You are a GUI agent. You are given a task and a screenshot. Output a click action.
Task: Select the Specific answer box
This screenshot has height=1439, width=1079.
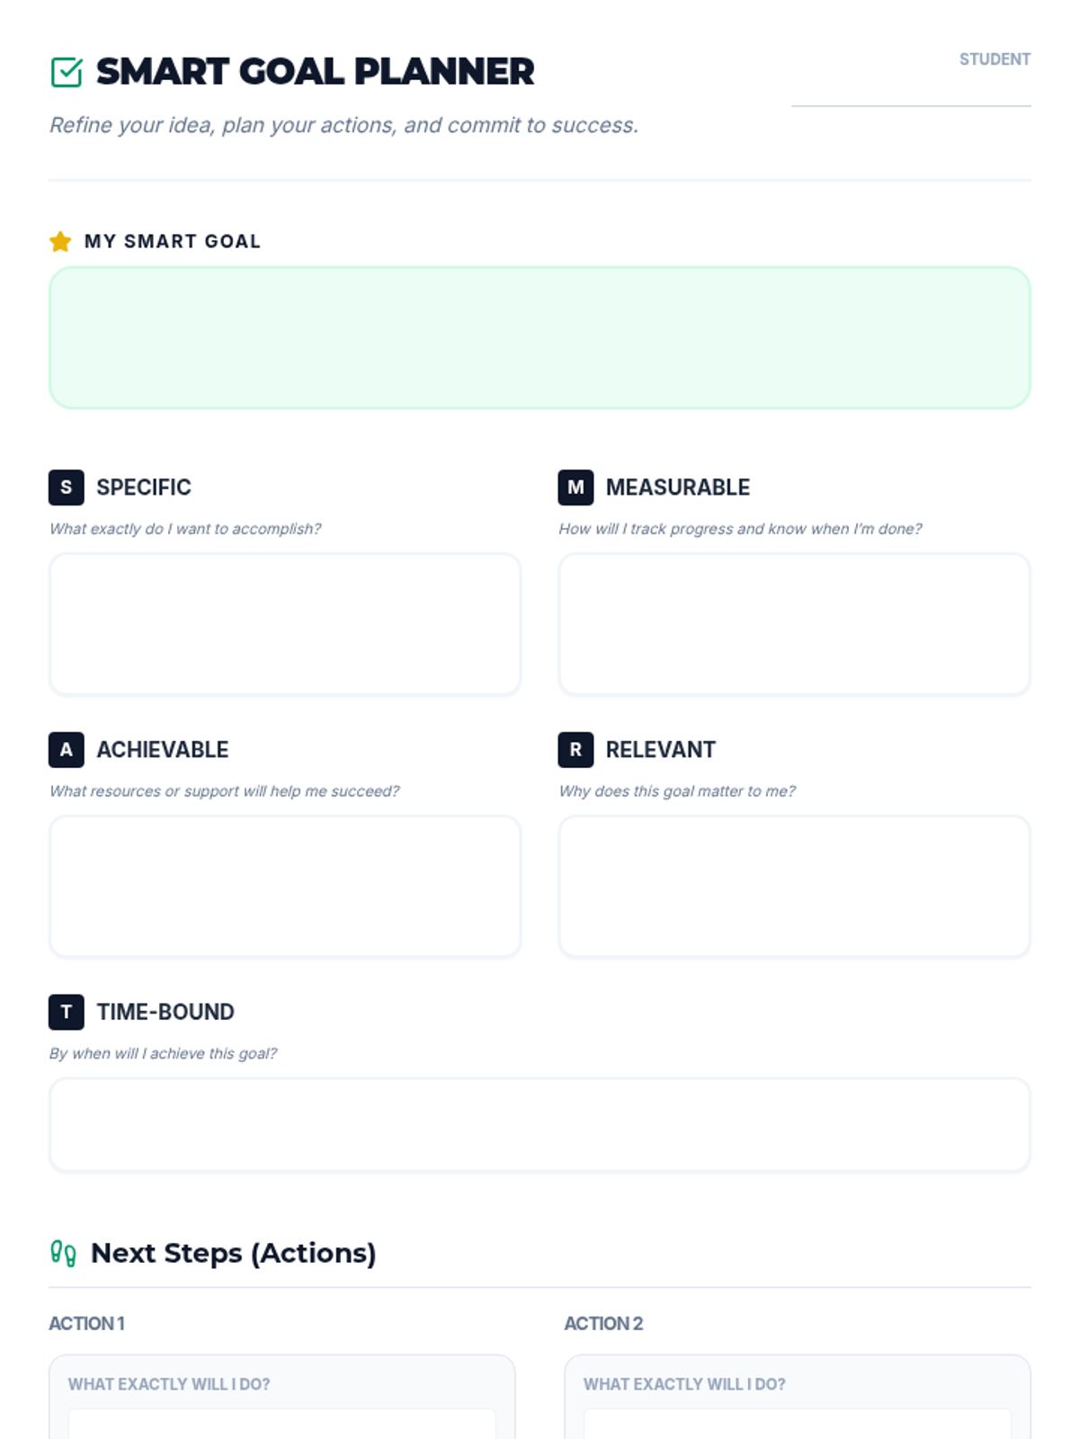285,624
